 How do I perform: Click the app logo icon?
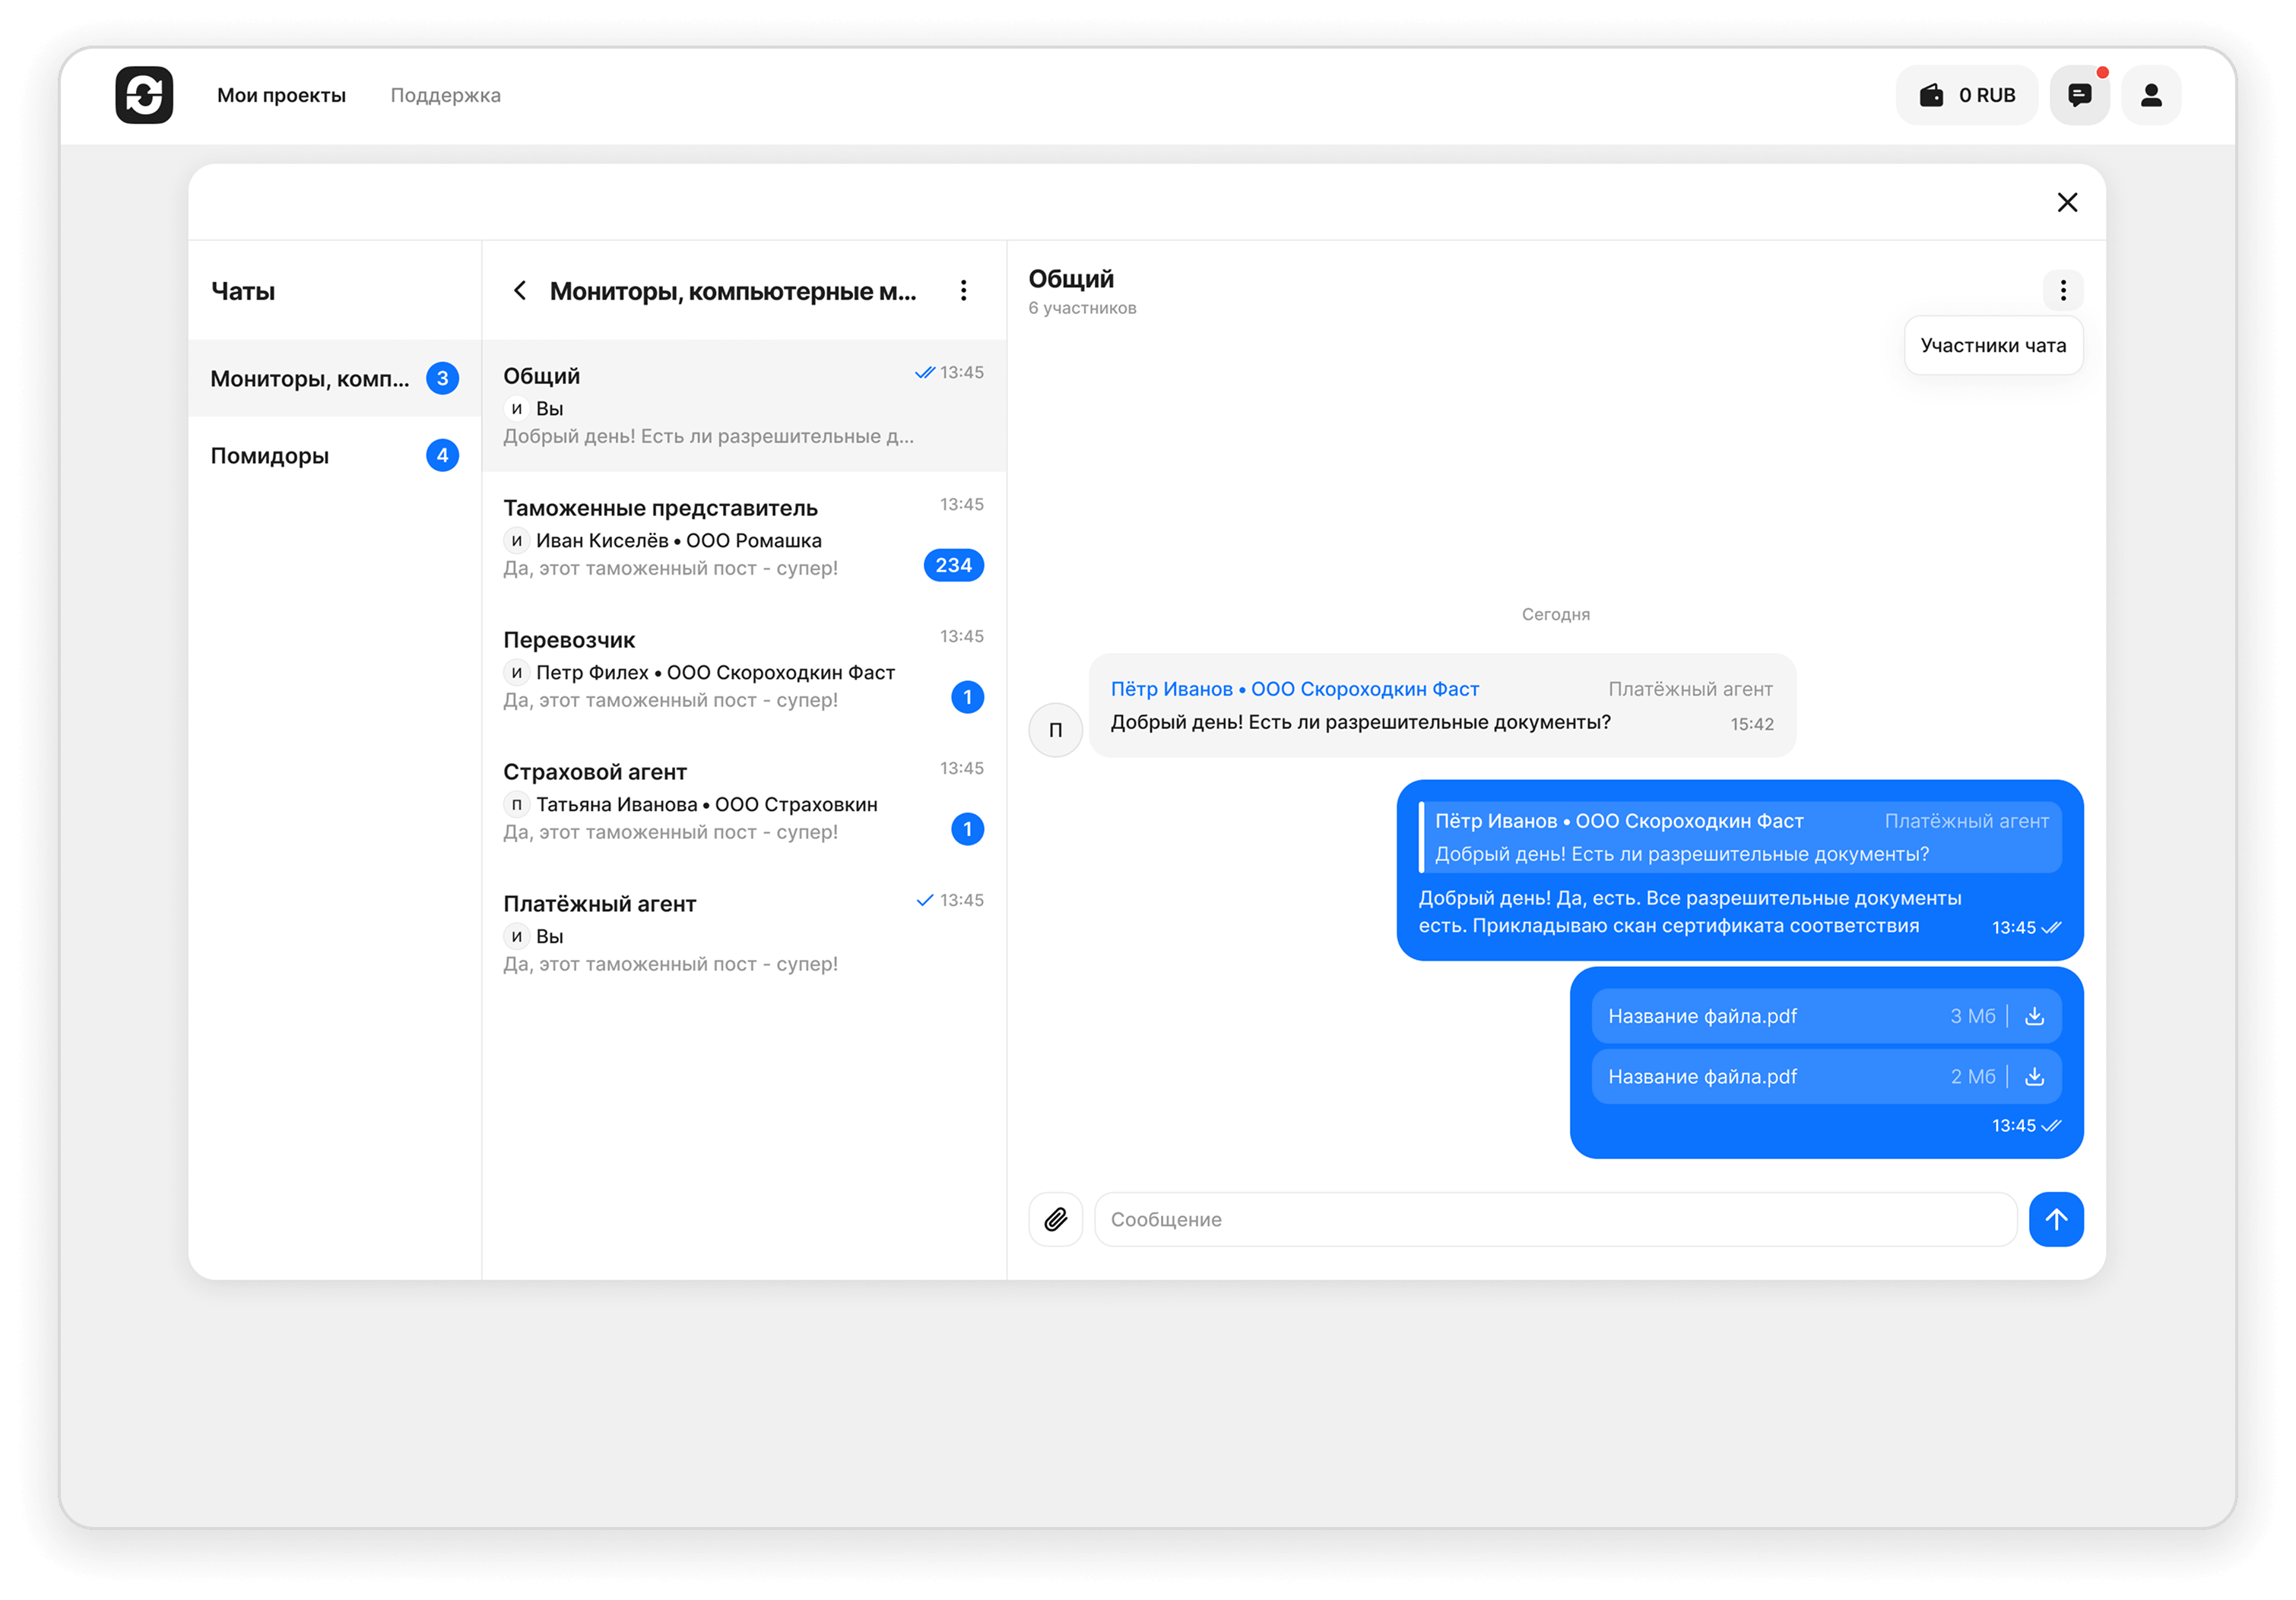coord(144,95)
